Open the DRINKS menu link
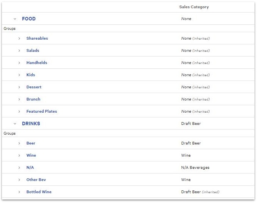 coord(31,124)
